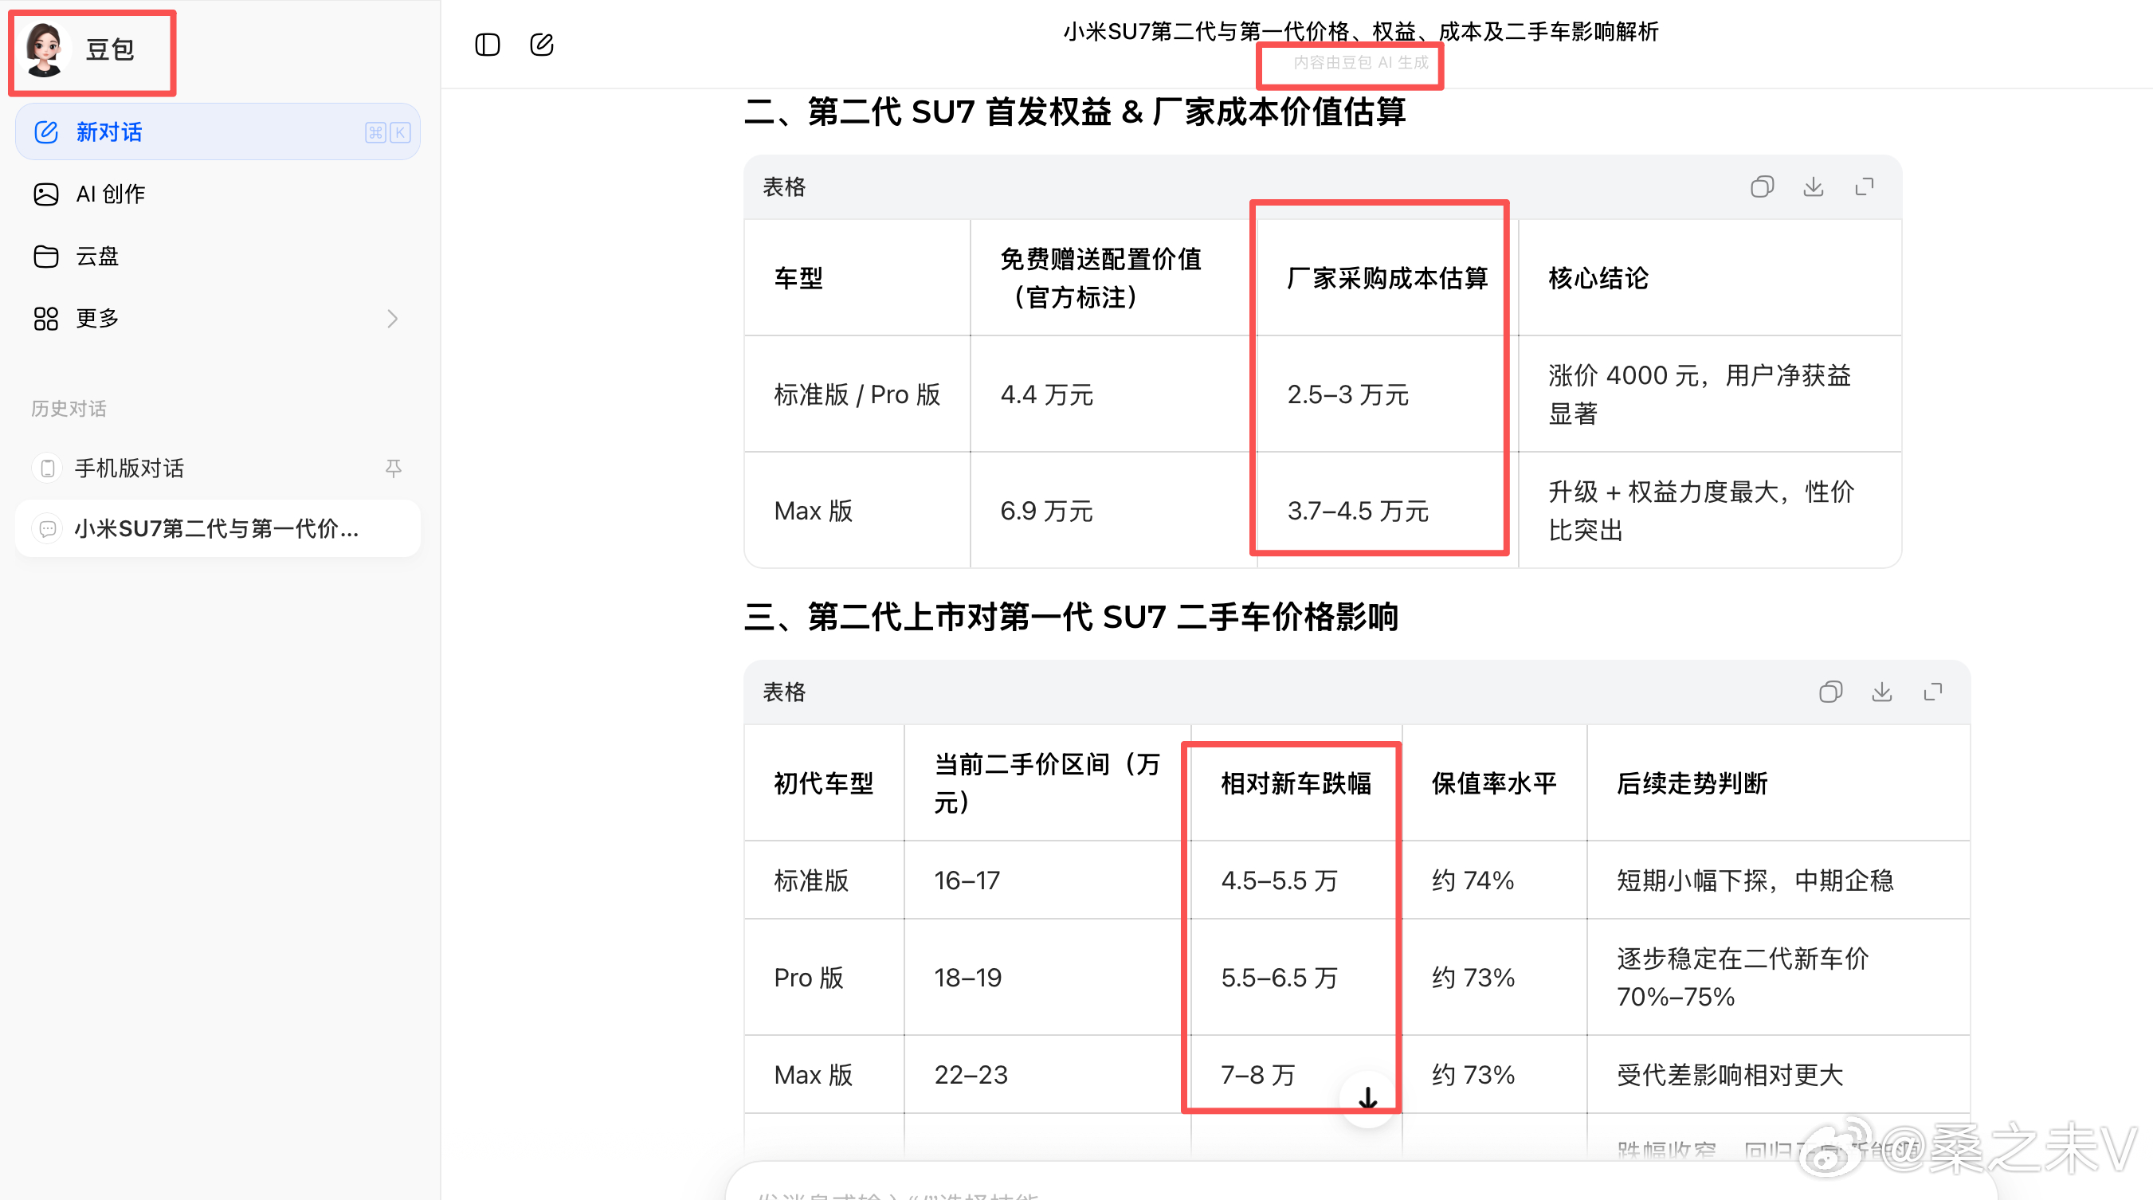2153x1200 pixels.
Task: Copy the 厂家成本 table using copy icon
Action: [x=1763, y=186]
